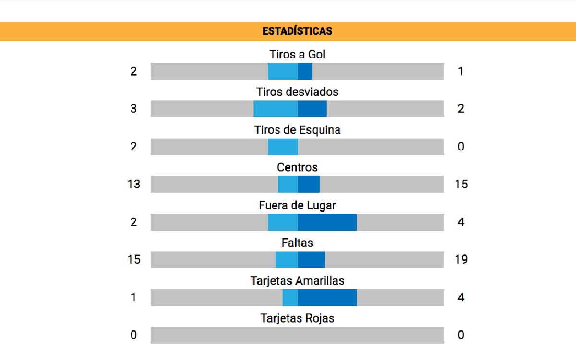576x358 pixels.
Task: Click the Tiros desviados stat bar
Action: click(298, 109)
